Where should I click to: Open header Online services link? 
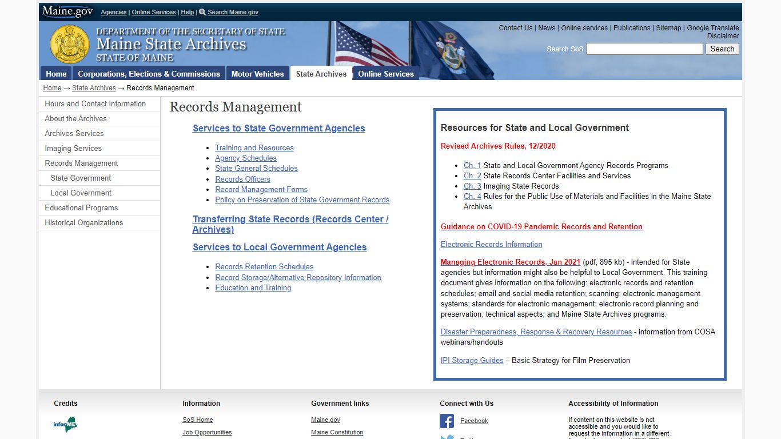click(x=584, y=28)
